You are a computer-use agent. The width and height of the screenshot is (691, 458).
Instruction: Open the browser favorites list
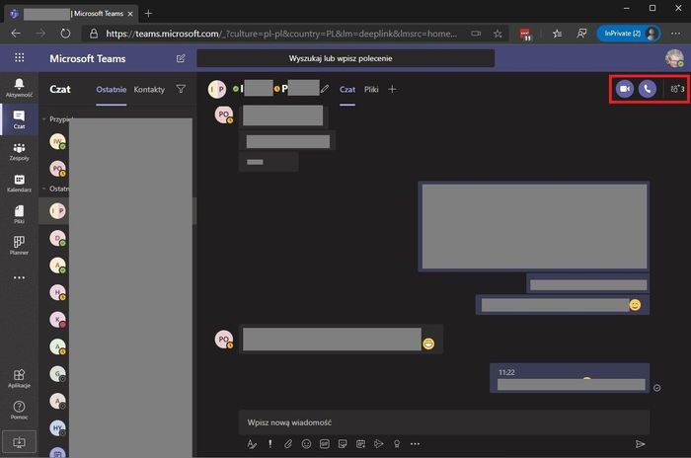[x=557, y=34]
